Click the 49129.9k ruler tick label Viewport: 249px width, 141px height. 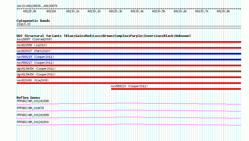pos(30,11)
